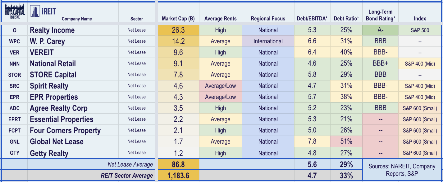Select the BBB+ bond rating cell

(x=381, y=64)
